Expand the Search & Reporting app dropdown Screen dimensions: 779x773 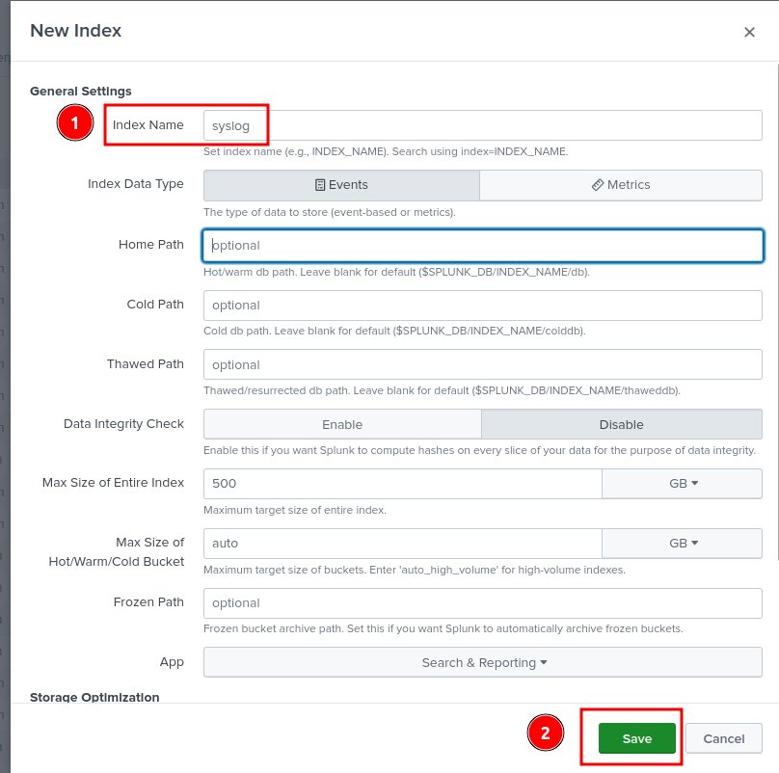point(483,663)
